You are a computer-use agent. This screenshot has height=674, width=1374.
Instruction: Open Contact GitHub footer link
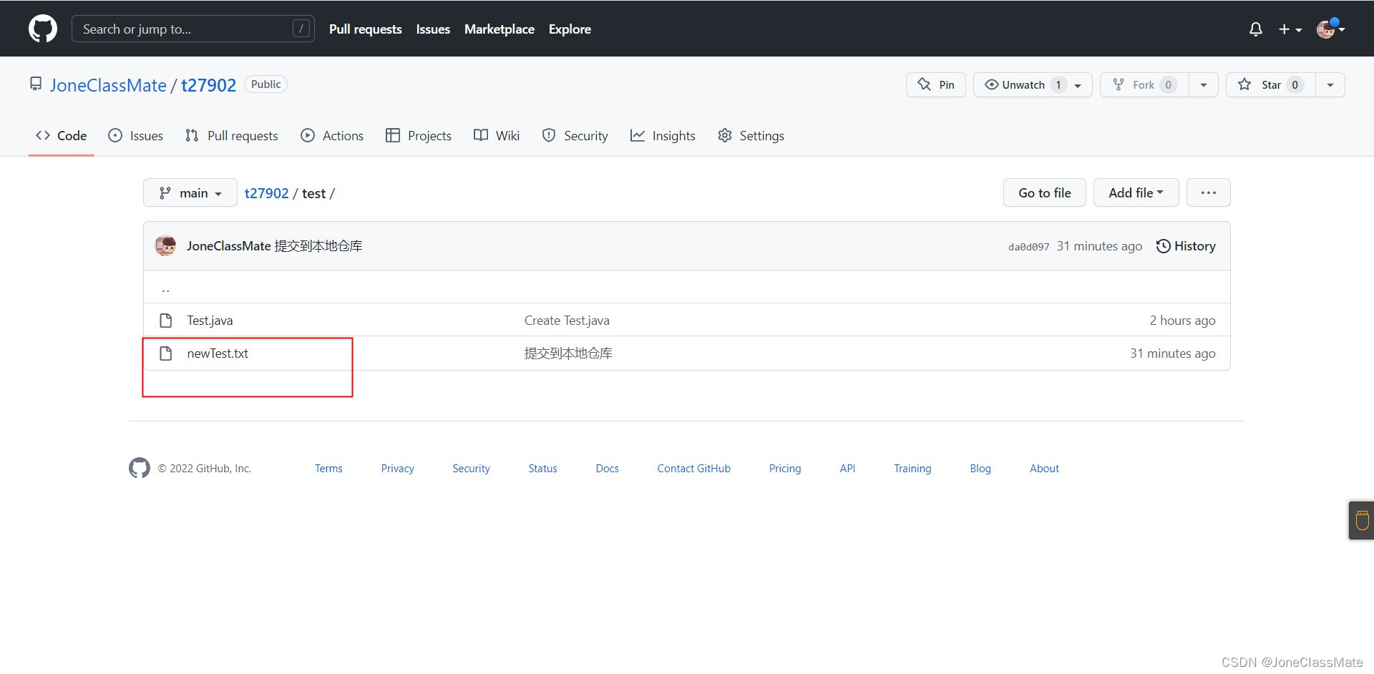[x=693, y=468]
